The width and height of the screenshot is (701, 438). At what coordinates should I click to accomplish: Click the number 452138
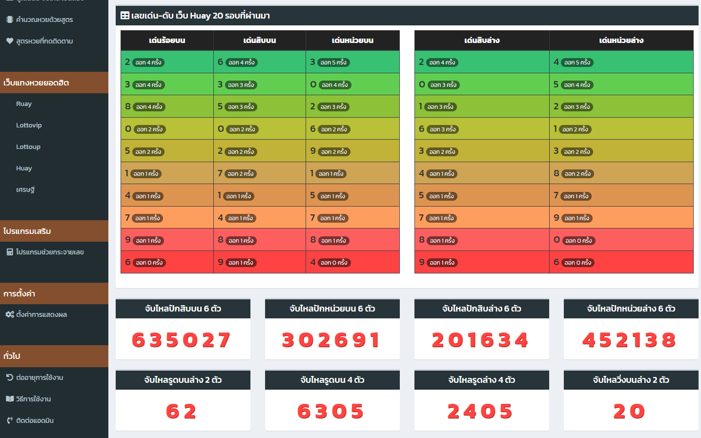click(630, 340)
